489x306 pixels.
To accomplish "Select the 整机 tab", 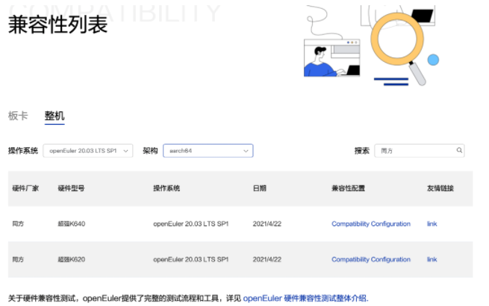I will click(x=54, y=116).
